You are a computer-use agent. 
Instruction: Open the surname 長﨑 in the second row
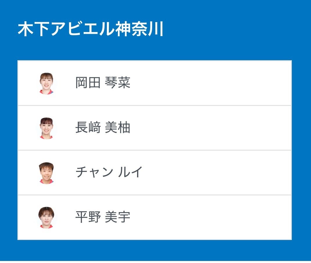pyautogui.click(x=88, y=128)
